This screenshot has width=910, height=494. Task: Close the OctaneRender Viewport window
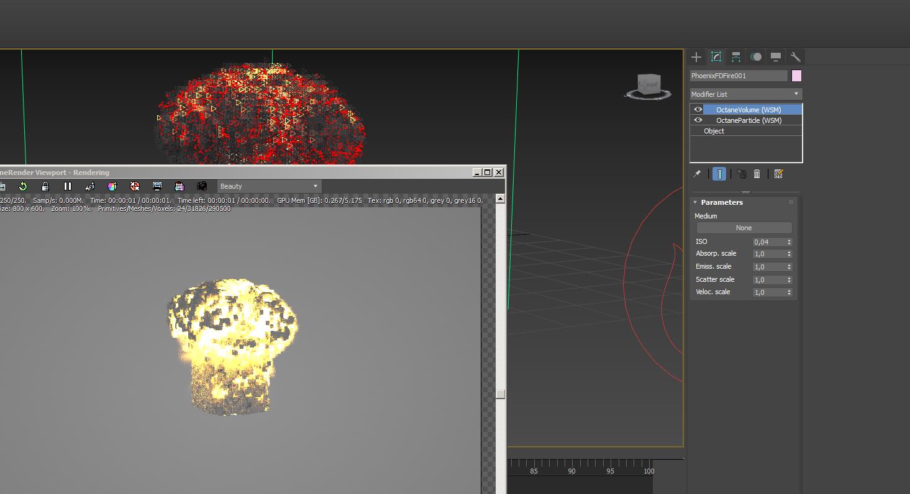click(499, 173)
